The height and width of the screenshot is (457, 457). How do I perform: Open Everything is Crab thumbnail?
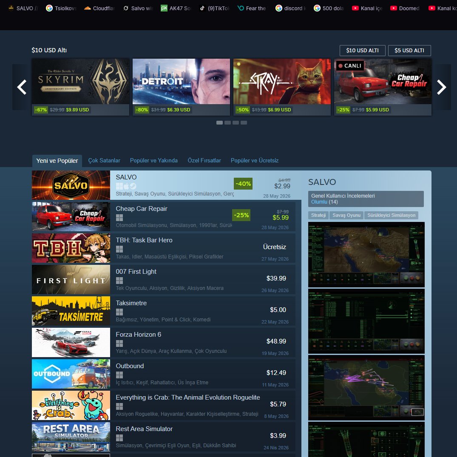[71, 406]
